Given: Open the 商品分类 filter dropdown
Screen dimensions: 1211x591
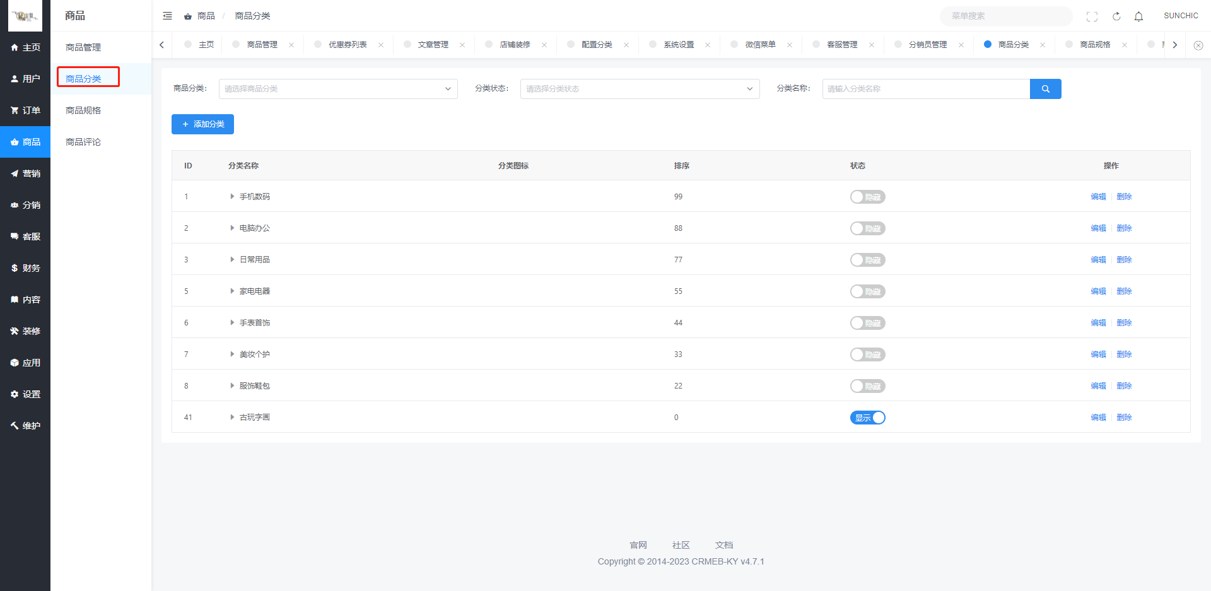Looking at the screenshot, I should pyautogui.click(x=338, y=89).
